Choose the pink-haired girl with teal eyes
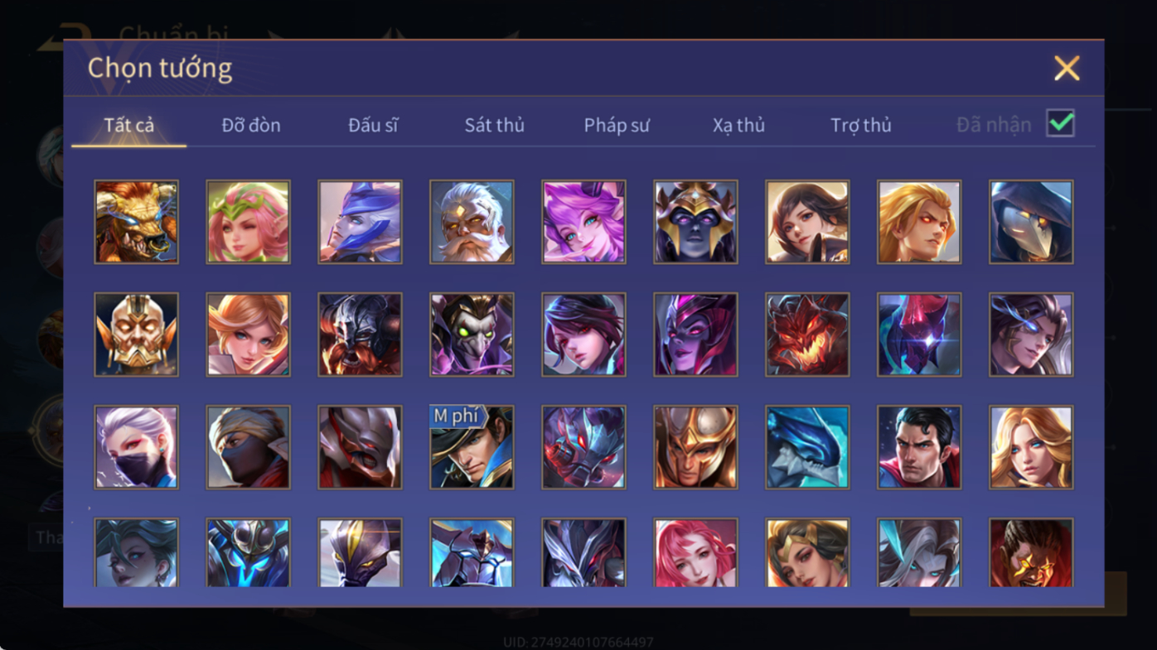This screenshot has width=1157, height=650. (583, 222)
